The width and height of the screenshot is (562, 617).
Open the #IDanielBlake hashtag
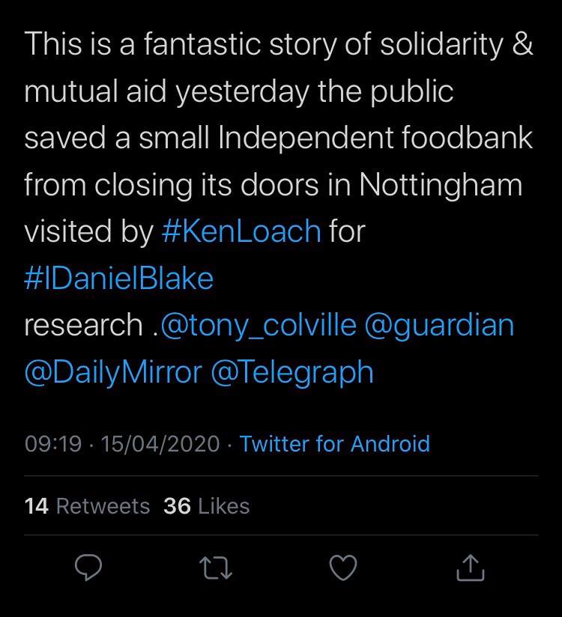click(x=119, y=279)
